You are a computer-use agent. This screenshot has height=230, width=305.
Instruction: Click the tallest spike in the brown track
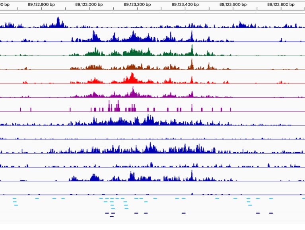(192, 63)
